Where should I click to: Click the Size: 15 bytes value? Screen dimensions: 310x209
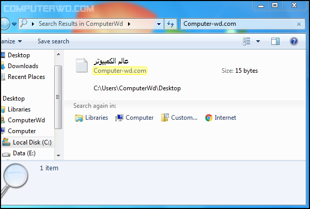[x=246, y=71]
